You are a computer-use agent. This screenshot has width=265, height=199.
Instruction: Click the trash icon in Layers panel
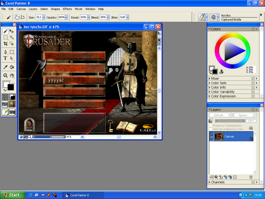[251, 177]
